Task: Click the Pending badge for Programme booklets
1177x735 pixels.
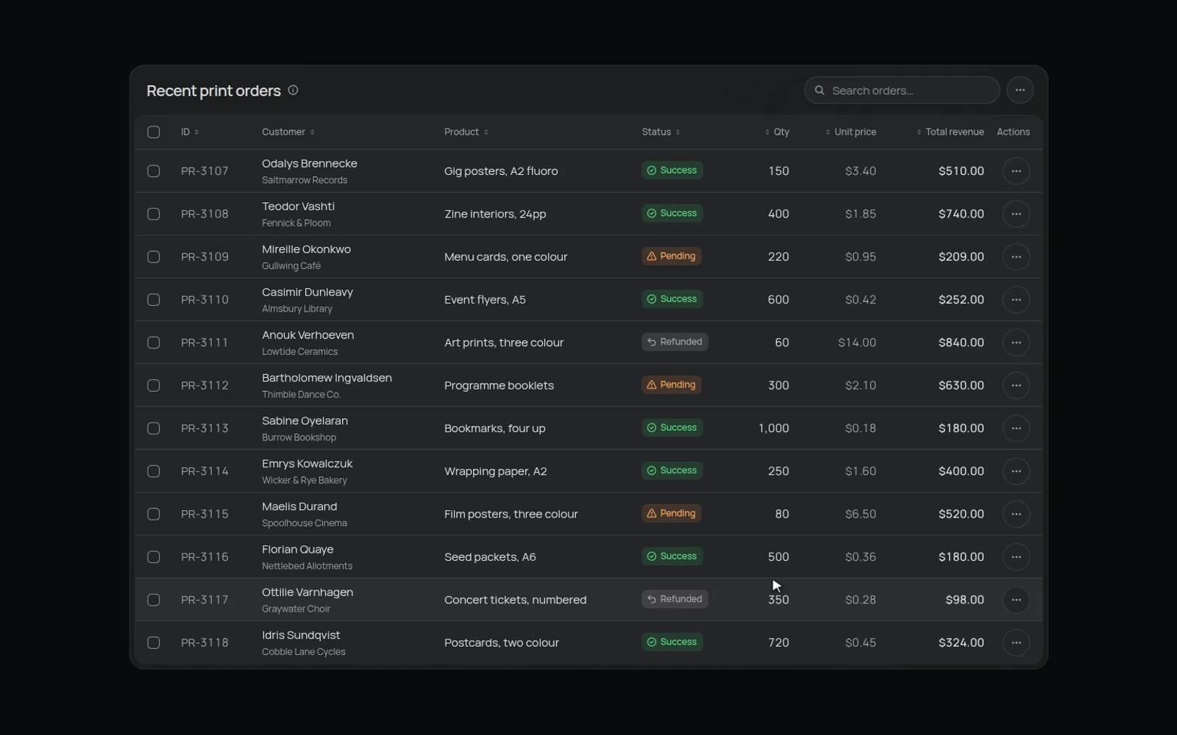Action: click(671, 385)
